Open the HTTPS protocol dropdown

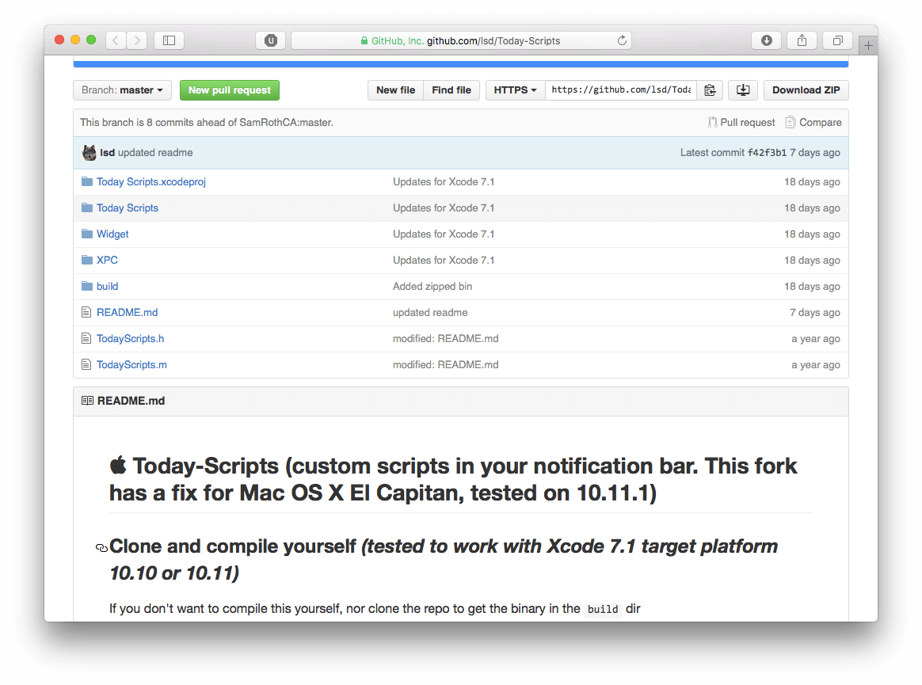[515, 90]
